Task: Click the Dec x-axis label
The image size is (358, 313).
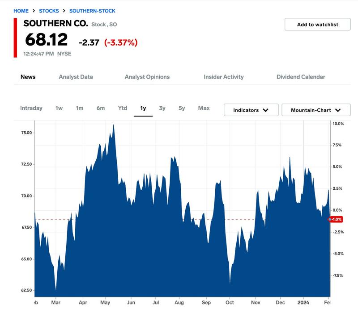Action: click(x=280, y=303)
